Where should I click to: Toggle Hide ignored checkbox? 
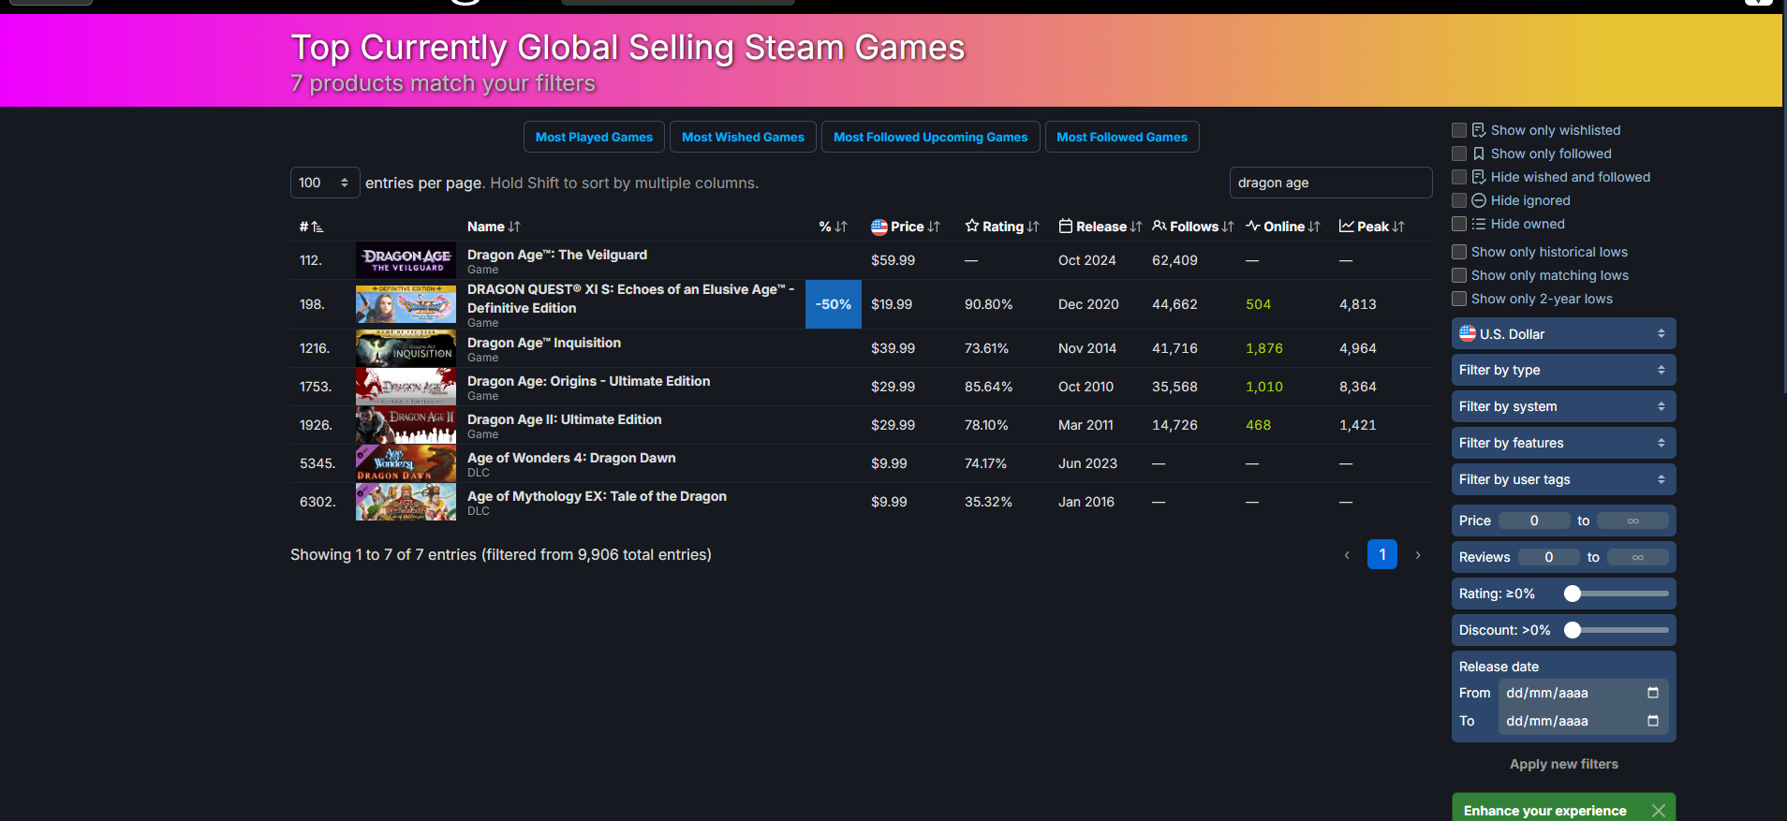(1459, 200)
